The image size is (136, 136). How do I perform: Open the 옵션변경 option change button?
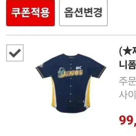pos(83,13)
